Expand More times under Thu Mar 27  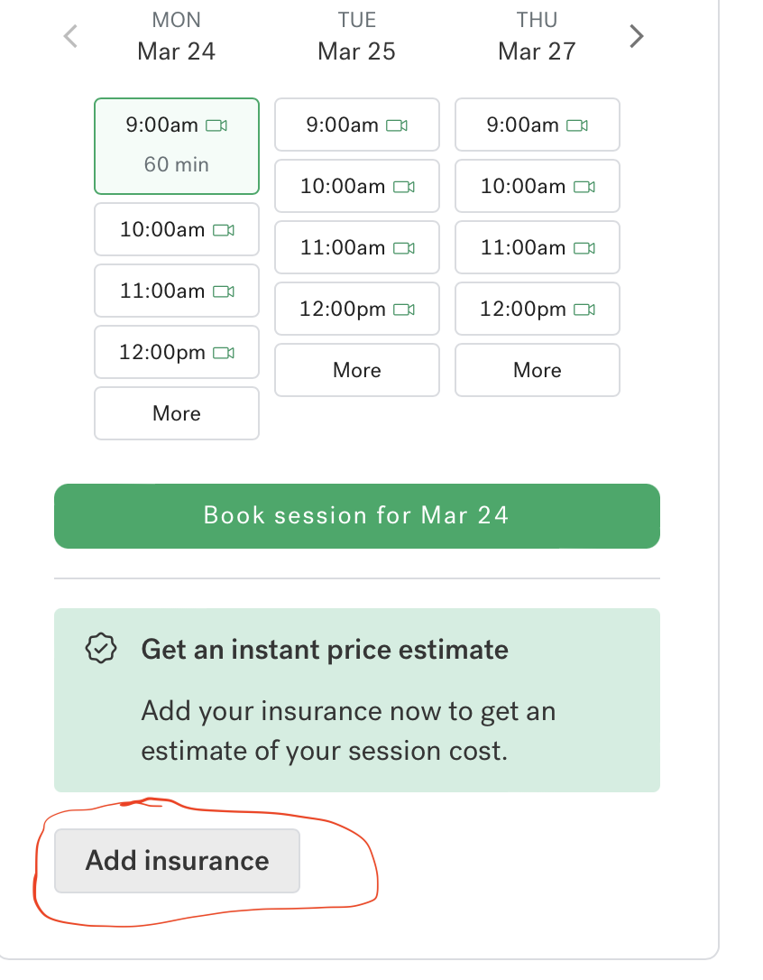(538, 370)
